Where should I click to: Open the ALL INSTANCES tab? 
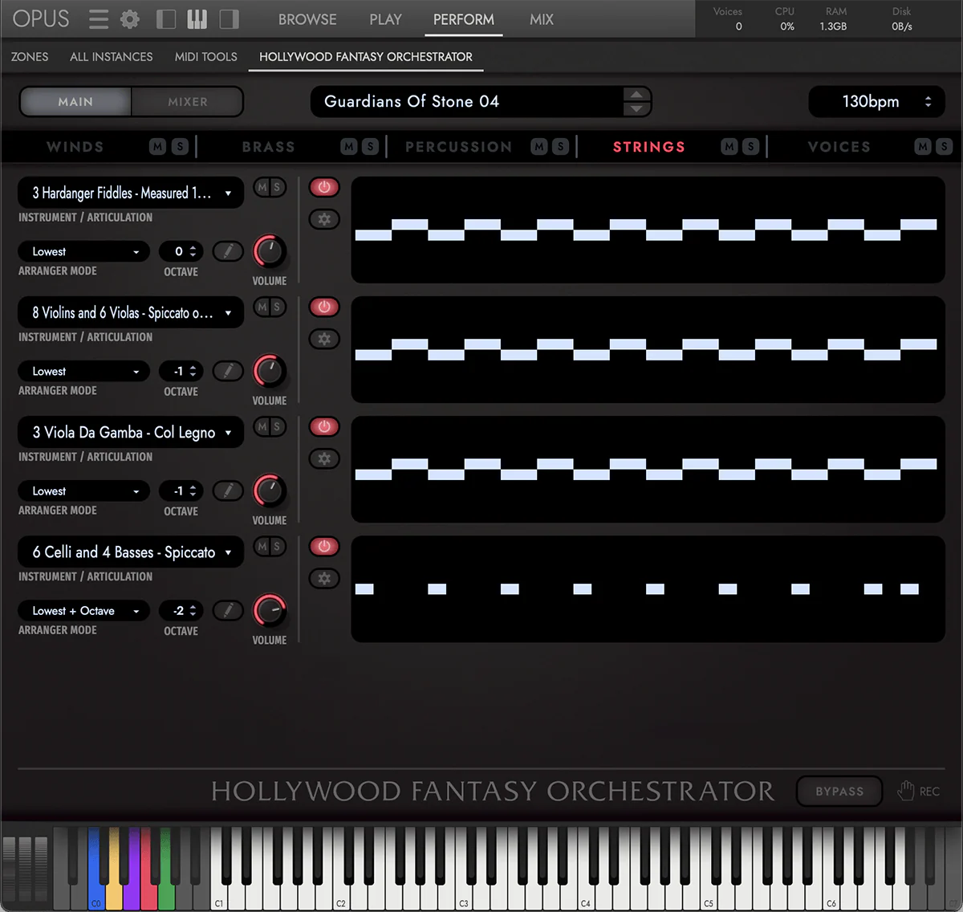pos(112,57)
